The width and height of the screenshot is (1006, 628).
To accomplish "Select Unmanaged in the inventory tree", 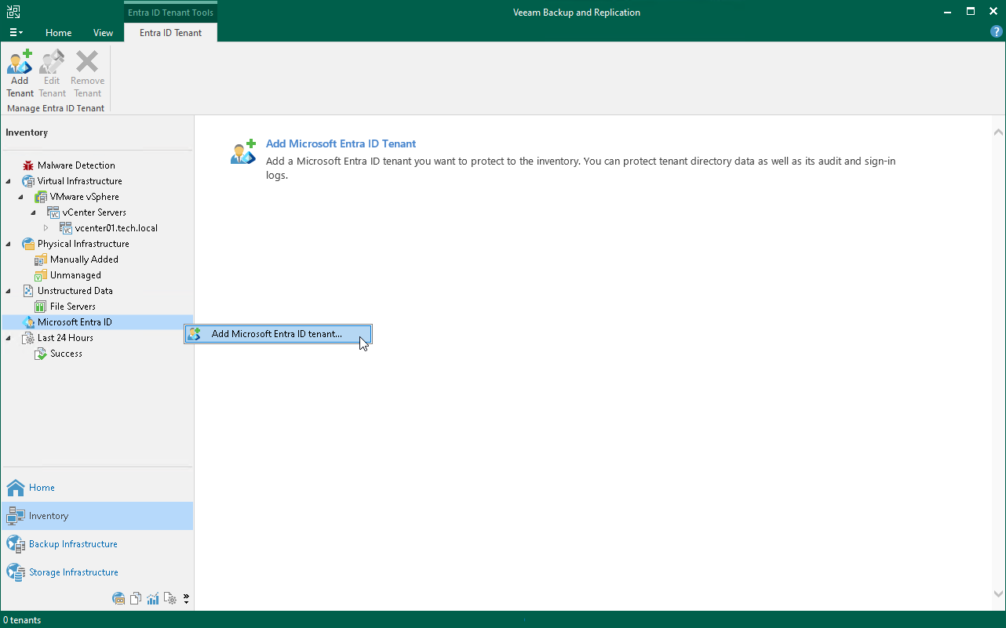I will tap(75, 275).
